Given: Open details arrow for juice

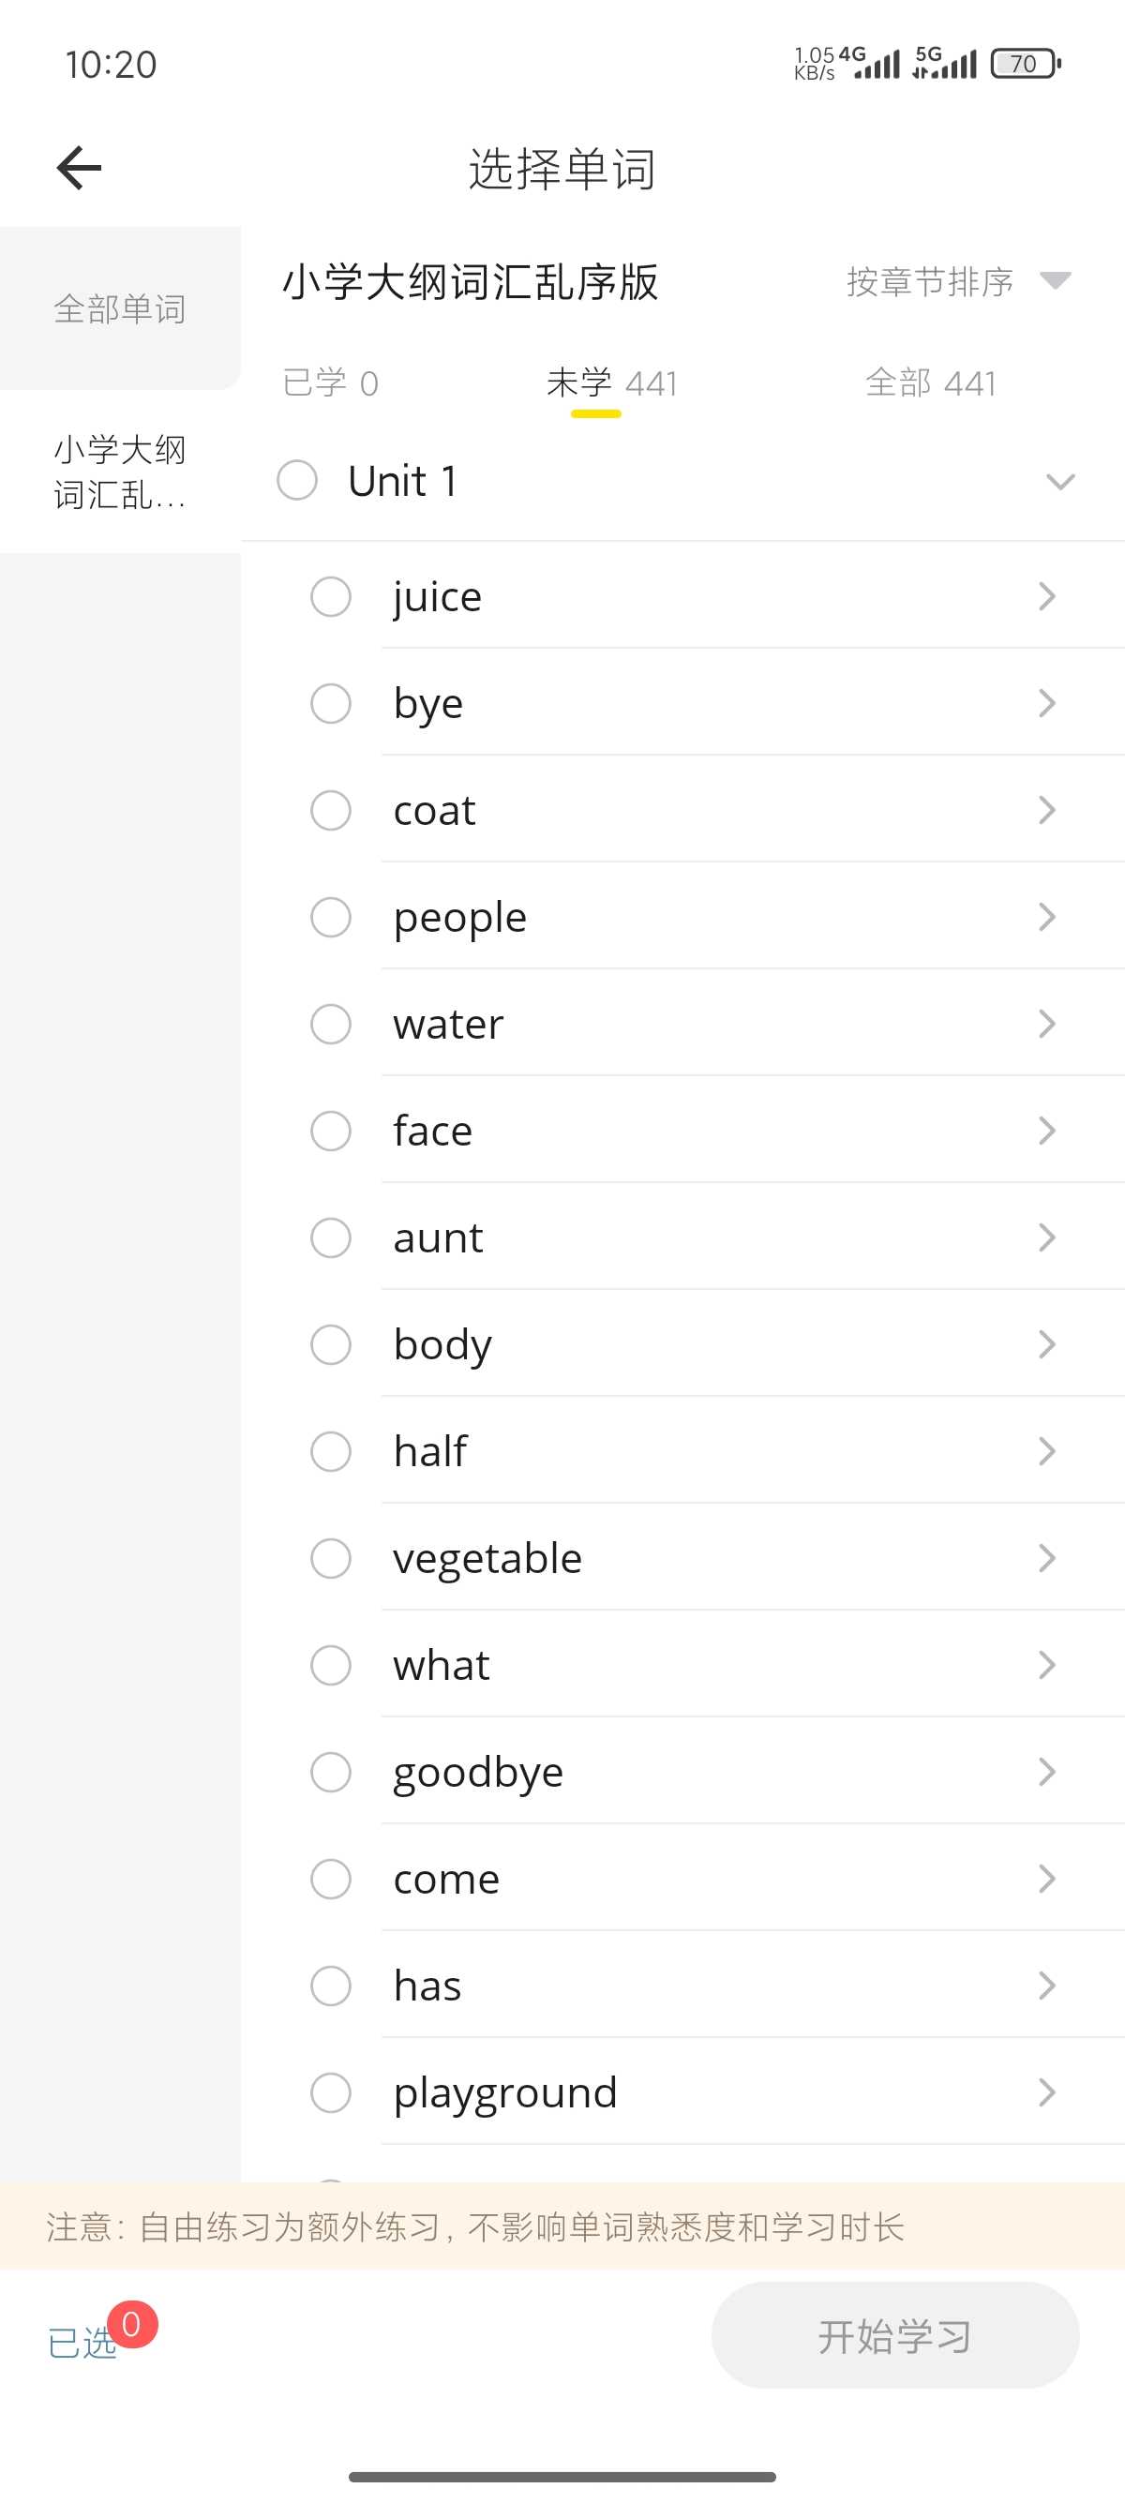Looking at the screenshot, I should pos(1046,596).
